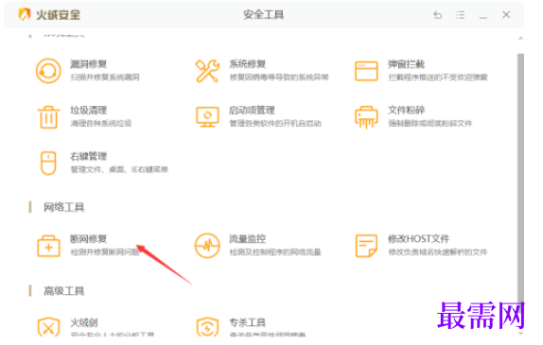Open the 启动项管理 monitor icon

pyautogui.click(x=207, y=117)
